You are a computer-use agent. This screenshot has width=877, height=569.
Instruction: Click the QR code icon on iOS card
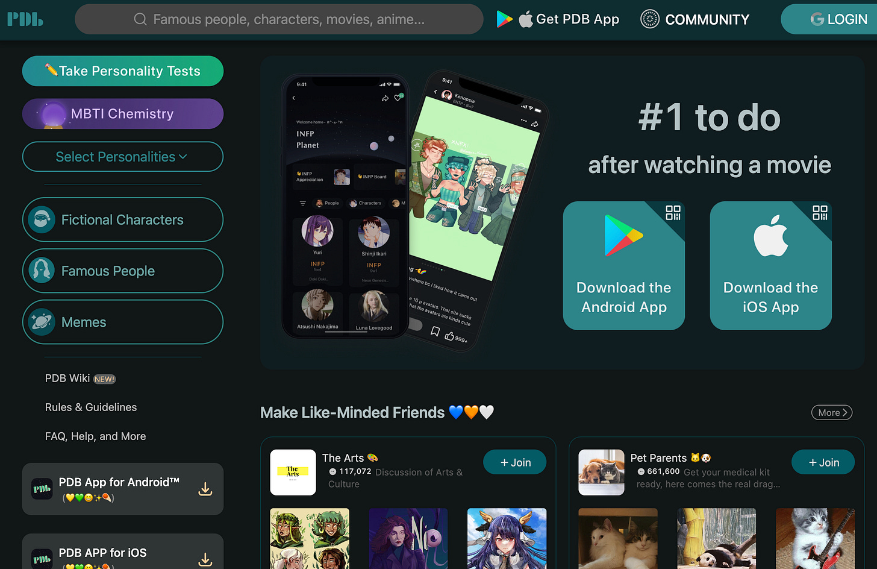(x=820, y=213)
